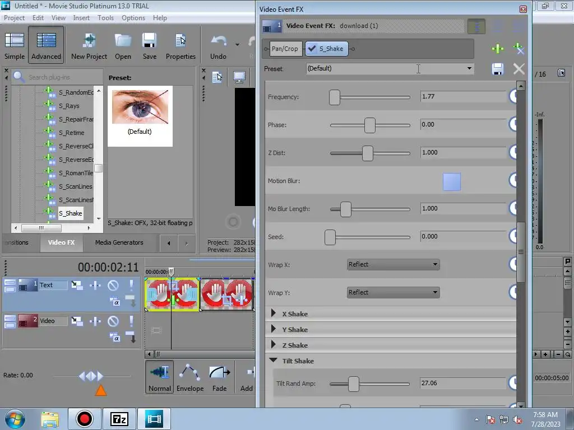
Task: Select S_Retime in plug-in list
Action: (x=71, y=133)
